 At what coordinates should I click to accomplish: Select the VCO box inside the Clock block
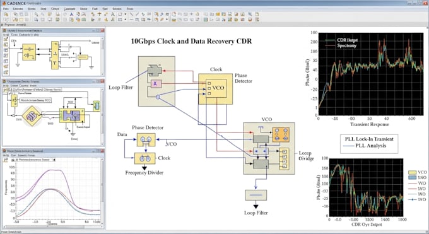[216, 88]
